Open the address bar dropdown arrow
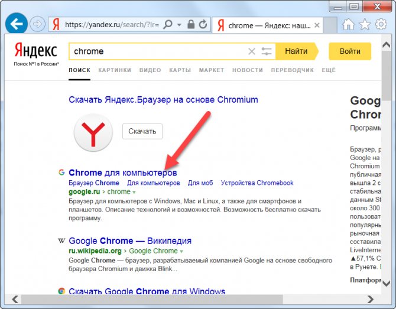The height and width of the screenshot is (309, 396). tap(179, 25)
